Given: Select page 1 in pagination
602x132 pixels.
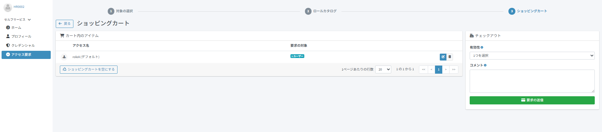Looking at the screenshot, I should tap(439, 70).
